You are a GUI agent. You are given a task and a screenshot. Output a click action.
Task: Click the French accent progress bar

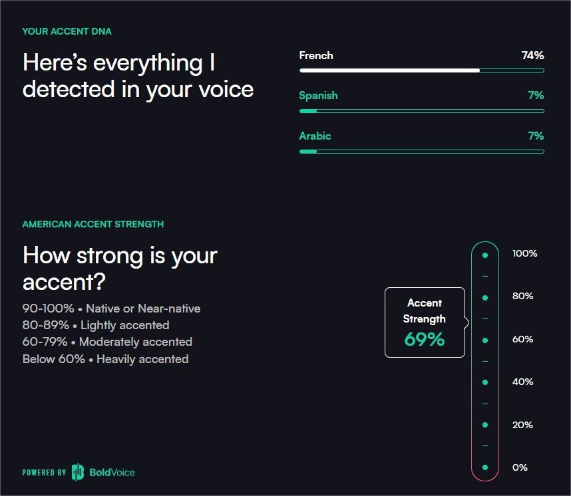(421, 70)
